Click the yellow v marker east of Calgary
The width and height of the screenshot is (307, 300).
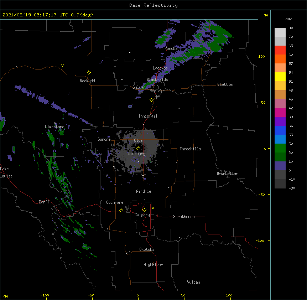pos(153,208)
